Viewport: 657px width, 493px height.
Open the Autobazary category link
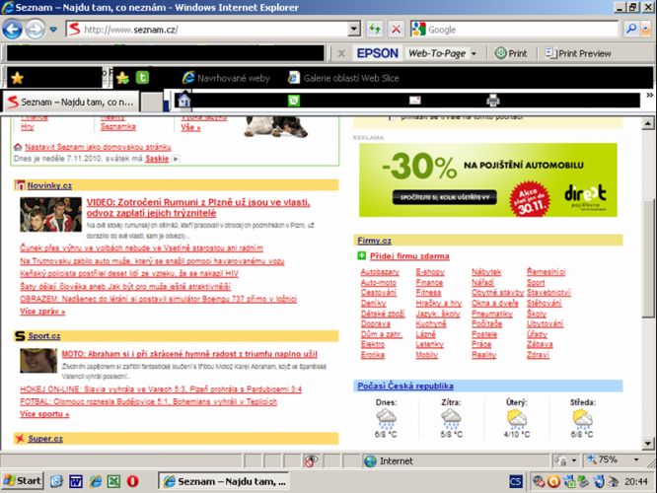380,272
